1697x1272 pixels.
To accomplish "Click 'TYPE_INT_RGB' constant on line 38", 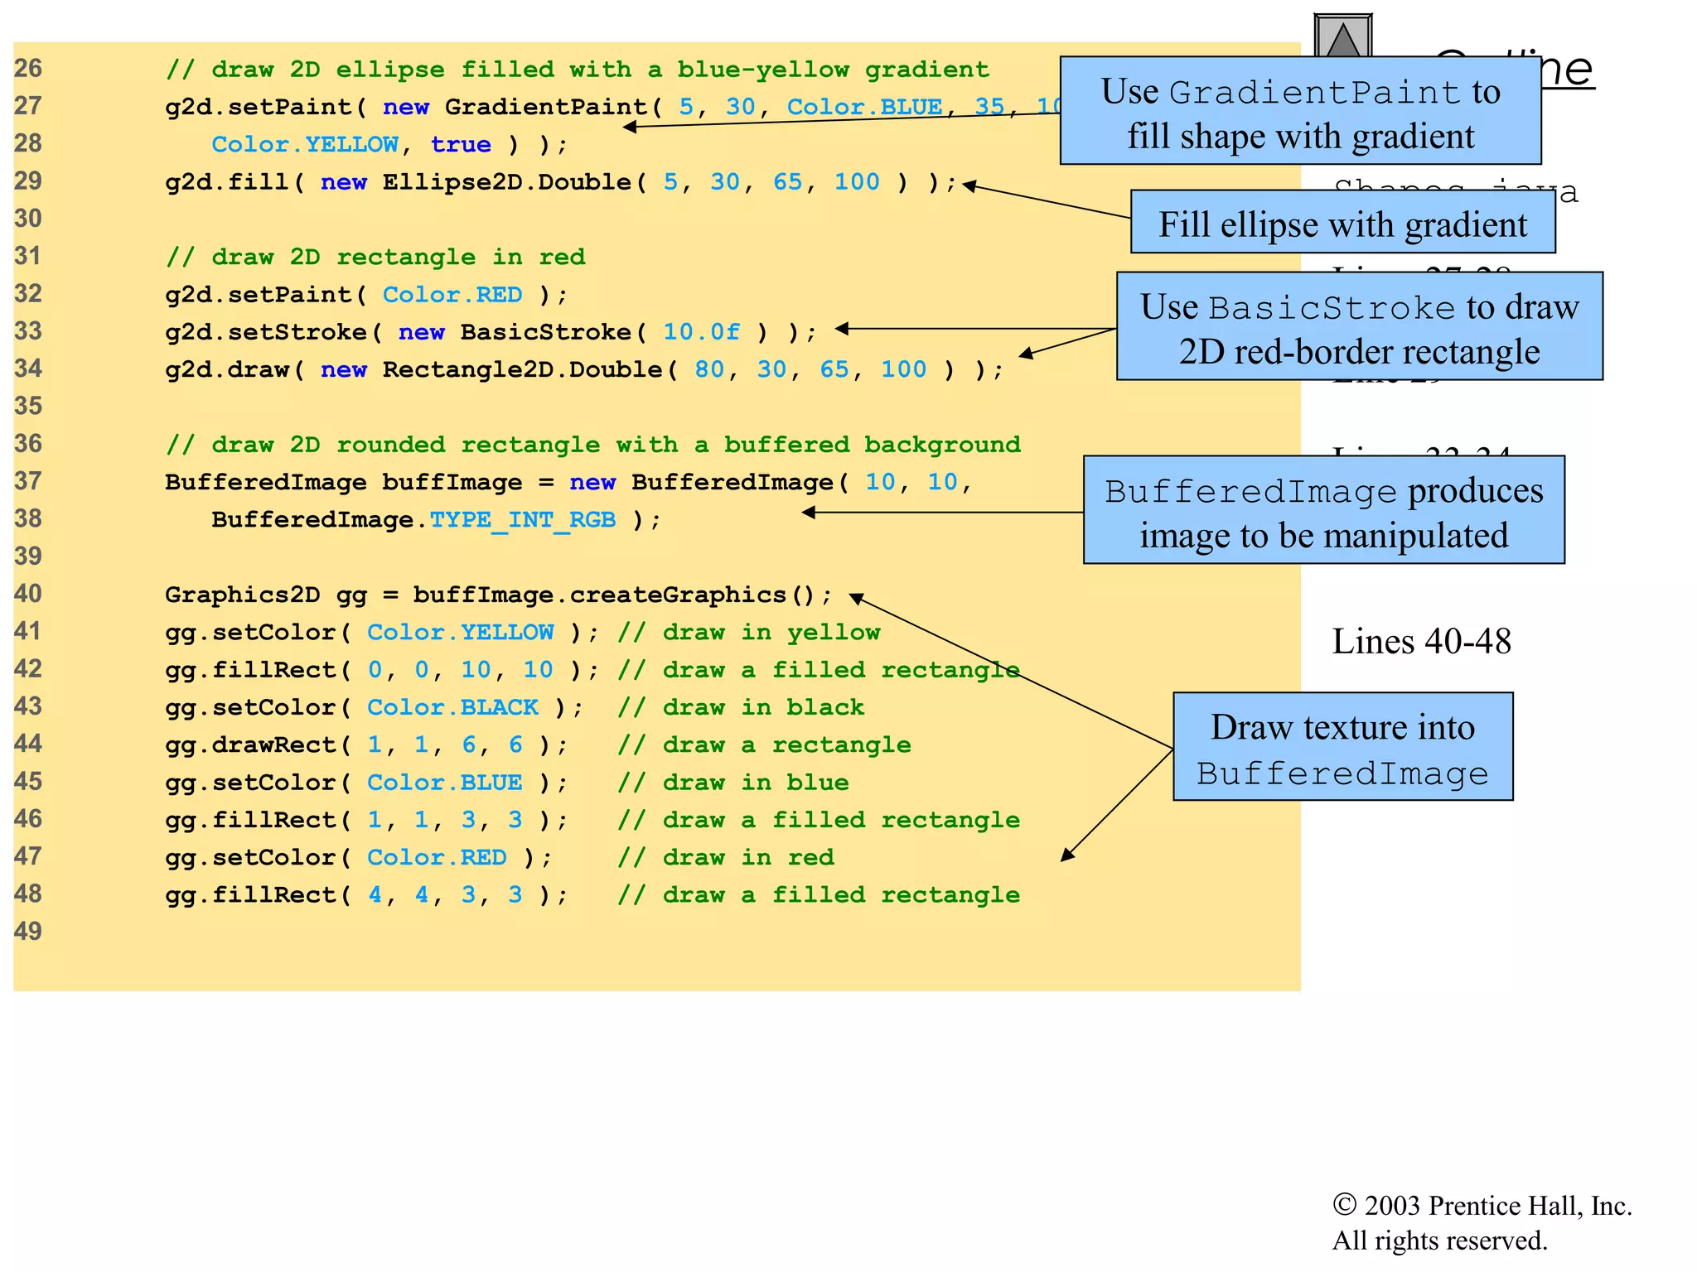I will pyautogui.click(x=522, y=520).
